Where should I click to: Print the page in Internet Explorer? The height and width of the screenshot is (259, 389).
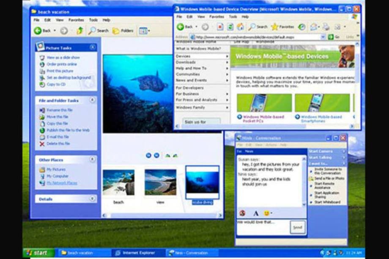pos(326,27)
